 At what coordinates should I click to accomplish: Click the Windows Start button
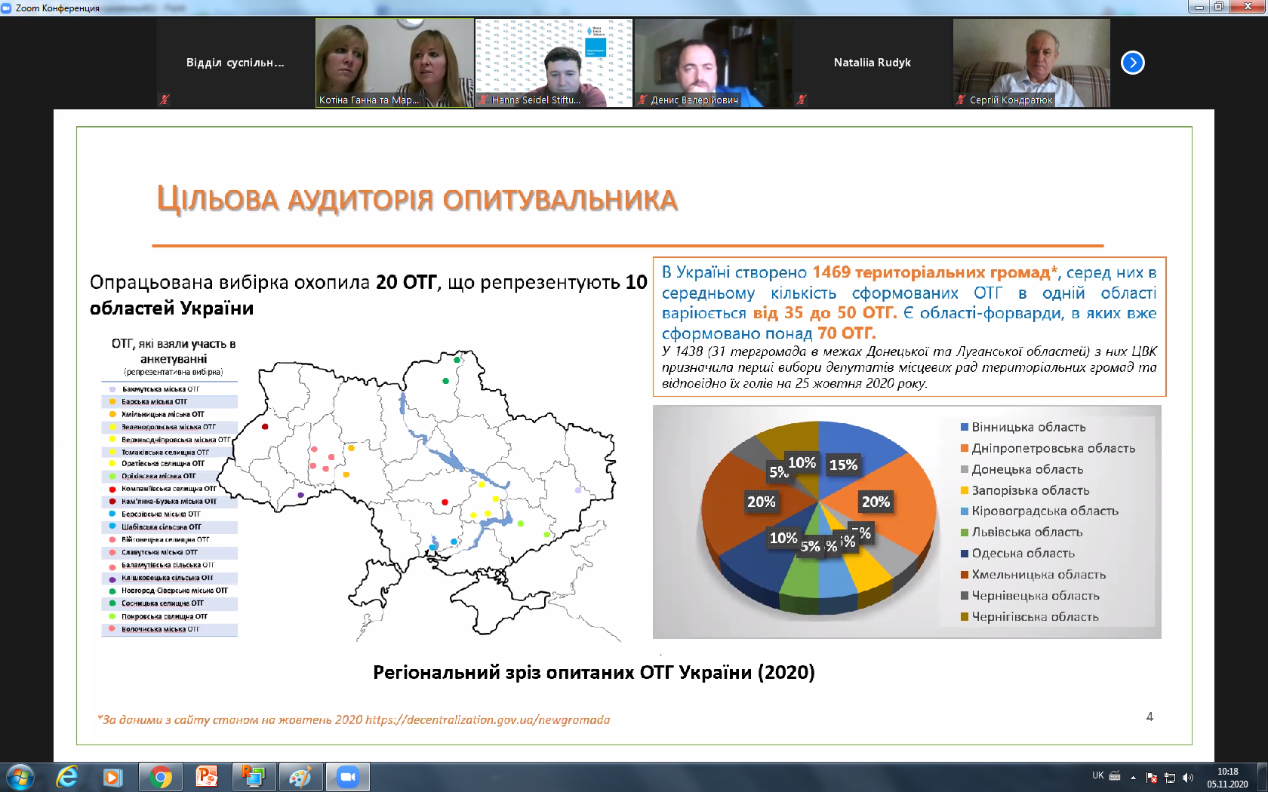[20, 776]
